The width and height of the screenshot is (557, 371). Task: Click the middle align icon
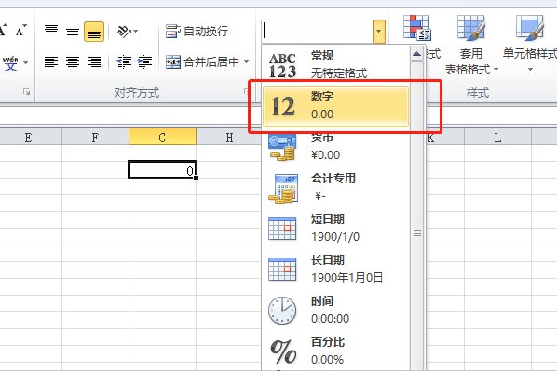[x=73, y=32]
